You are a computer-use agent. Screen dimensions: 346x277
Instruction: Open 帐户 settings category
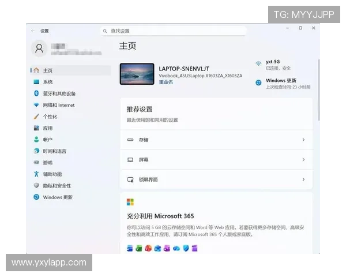coord(70,140)
